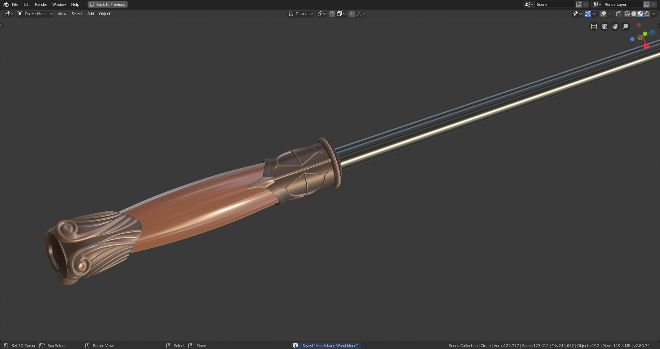Open the Window menu
Screen dimensions: 660x349
click(59, 4)
